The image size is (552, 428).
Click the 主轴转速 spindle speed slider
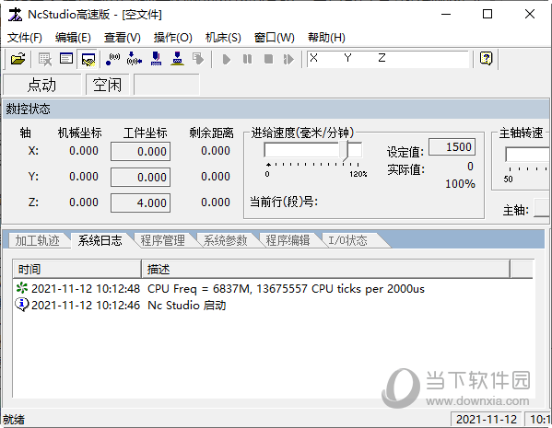pos(527,155)
